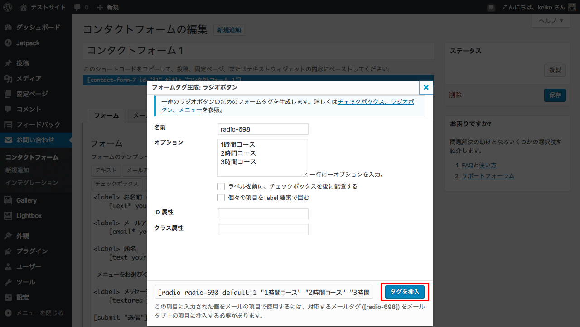Click the オプション textarea with course options
The height and width of the screenshot is (327, 580).
pos(263,158)
